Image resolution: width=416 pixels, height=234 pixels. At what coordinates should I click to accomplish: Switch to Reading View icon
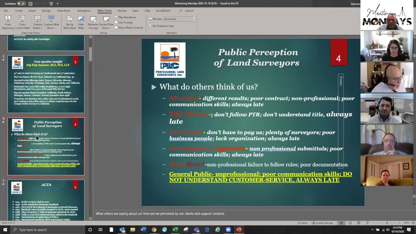click(358, 223)
